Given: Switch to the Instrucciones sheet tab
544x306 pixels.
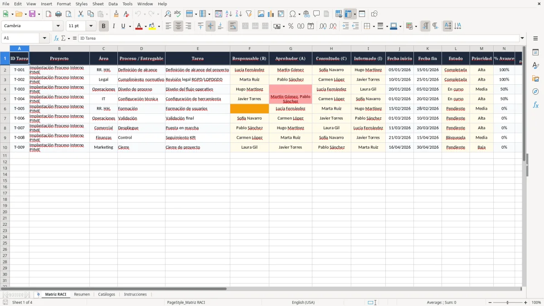Looking at the screenshot, I should coord(136,295).
